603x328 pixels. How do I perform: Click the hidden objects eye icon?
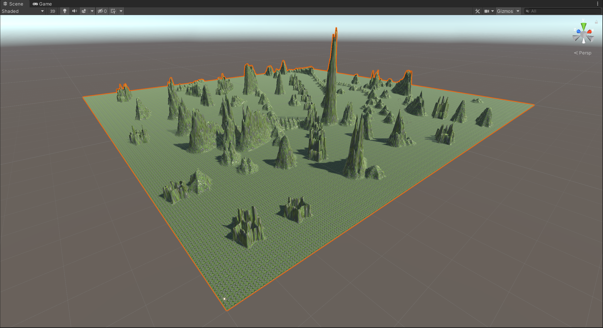click(100, 11)
